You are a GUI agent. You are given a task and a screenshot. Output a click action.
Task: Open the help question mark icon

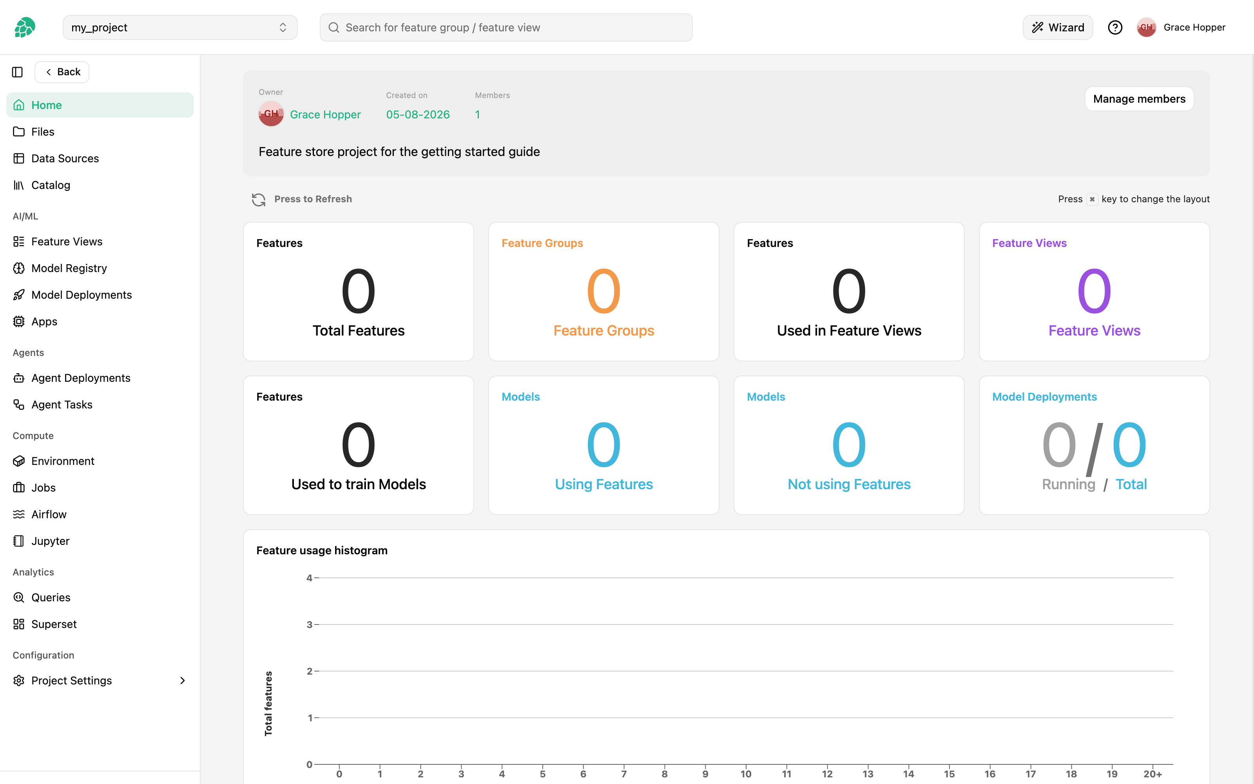pos(1114,27)
